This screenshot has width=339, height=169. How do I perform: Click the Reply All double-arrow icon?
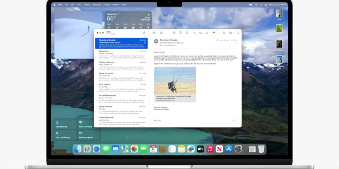(201, 33)
